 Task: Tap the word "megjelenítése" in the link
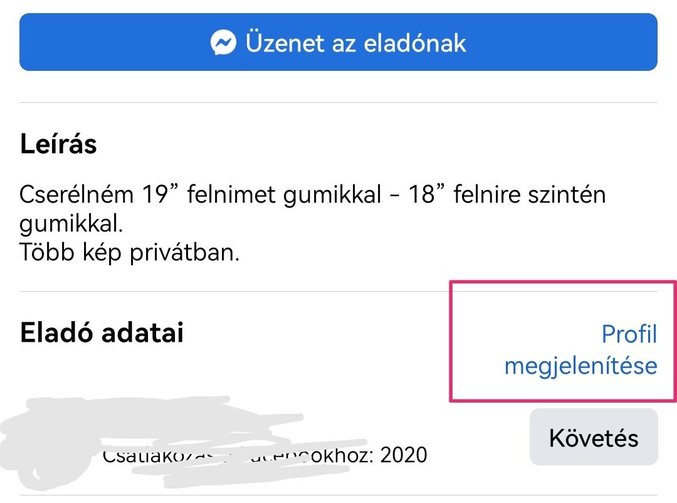click(x=580, y=366)
